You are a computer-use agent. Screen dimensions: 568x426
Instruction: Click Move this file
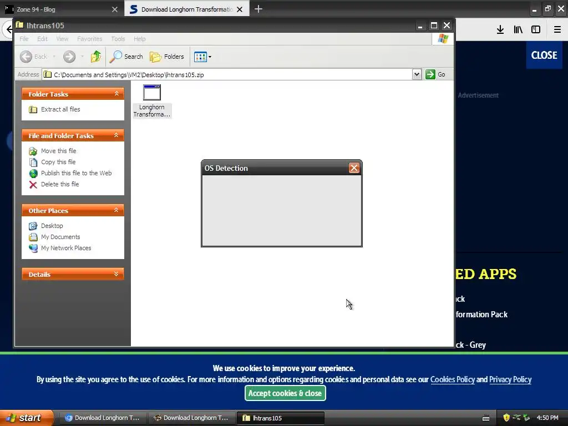[58, 151]
